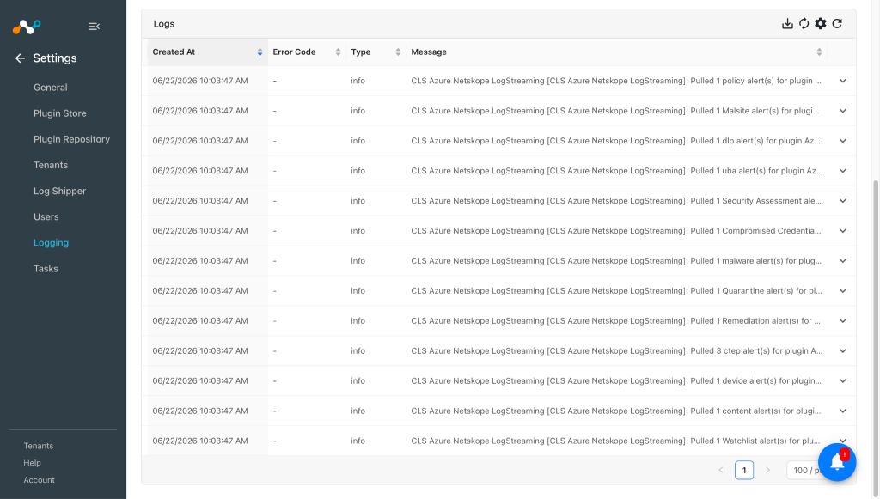Open the General settings page
This screenshot has height=499, width=880.
point(51,88)
